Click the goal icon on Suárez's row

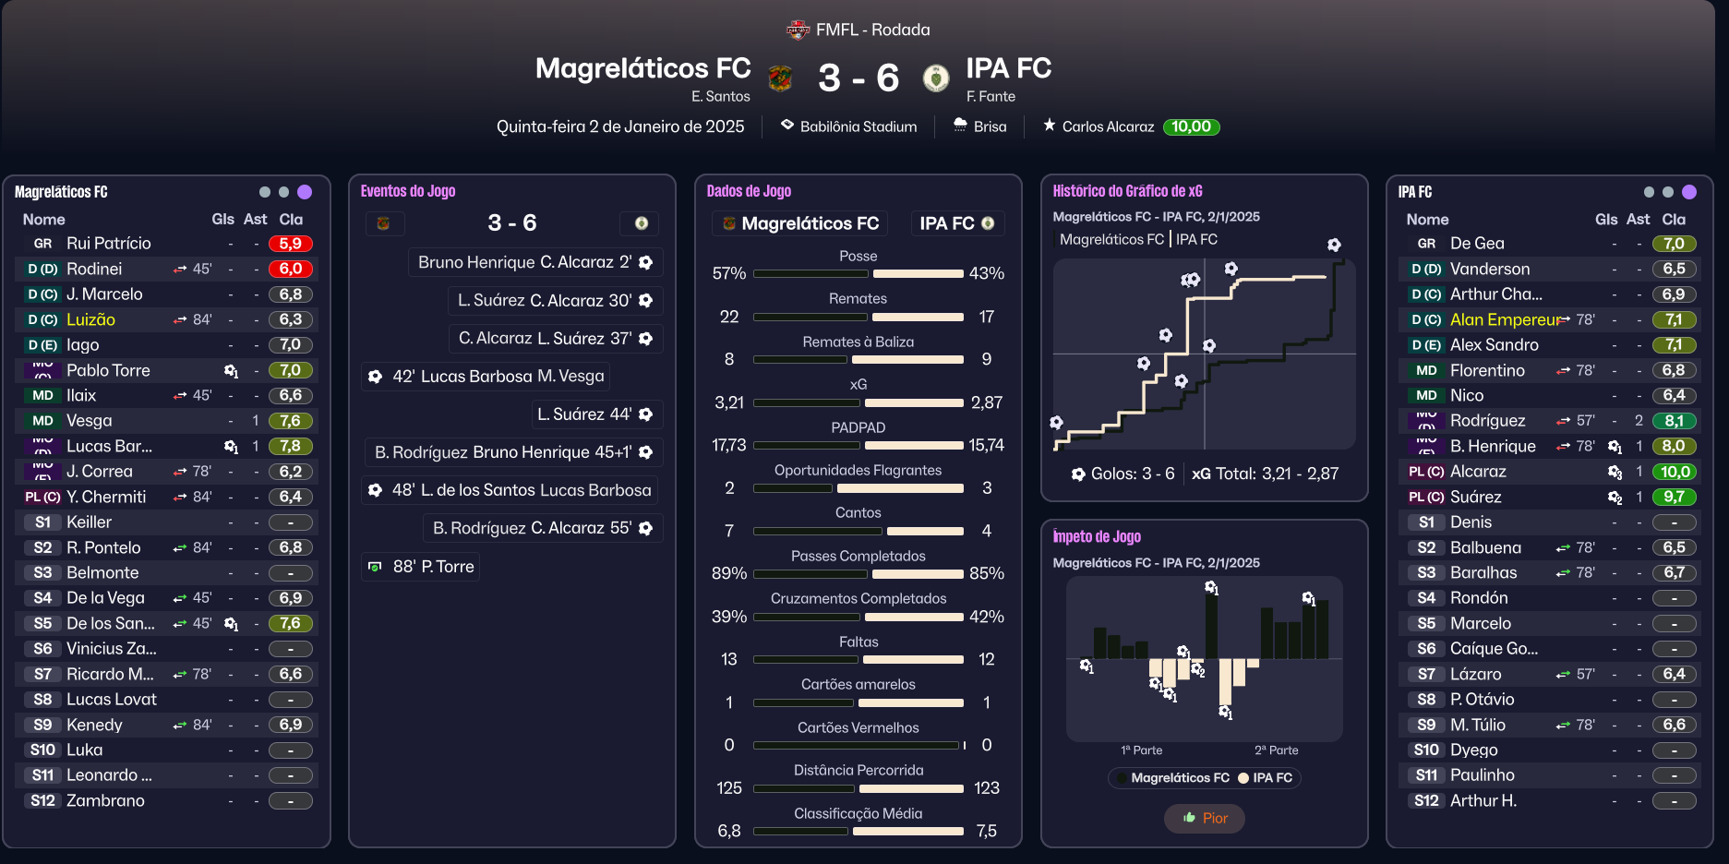pos(1615,498)
